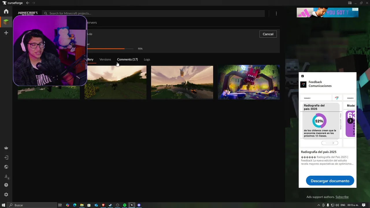Open File Explorer from taskbar
Image resolution: width=370 pixels, height=208 pixels.
click(x=82, y=205)
